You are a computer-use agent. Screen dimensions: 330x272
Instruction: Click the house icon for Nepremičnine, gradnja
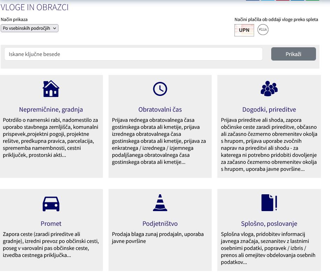(x=51, y=89)
